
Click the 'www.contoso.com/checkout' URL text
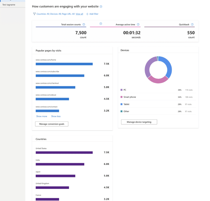[47, 83]
